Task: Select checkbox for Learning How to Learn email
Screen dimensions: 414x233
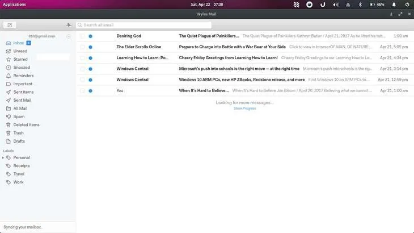Action: [x=82, y=58]
